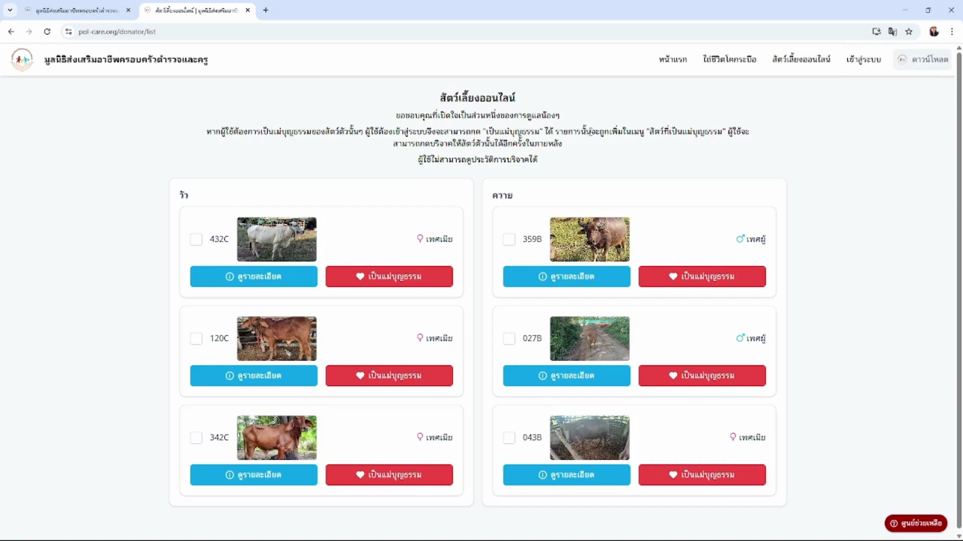Click the foundation logo in header
963x541 pixels.
click(x=22, y=60)
